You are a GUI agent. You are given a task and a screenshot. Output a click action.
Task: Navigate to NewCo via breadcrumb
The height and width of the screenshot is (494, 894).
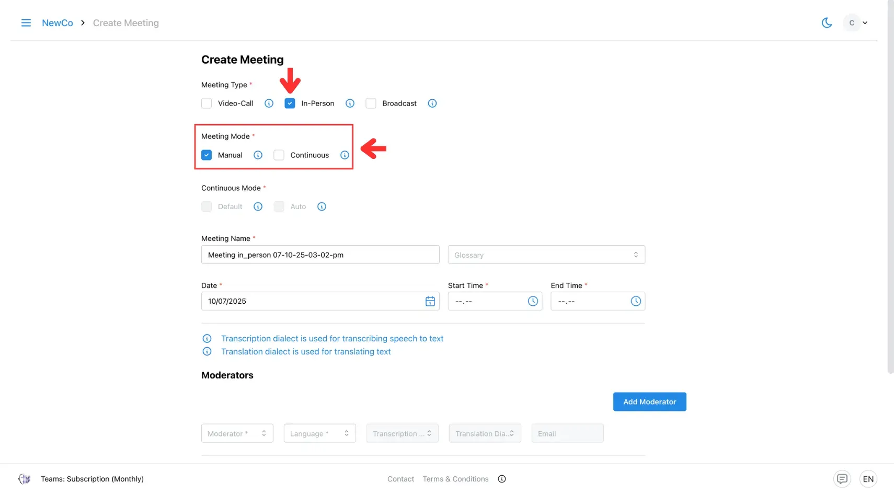58,22
